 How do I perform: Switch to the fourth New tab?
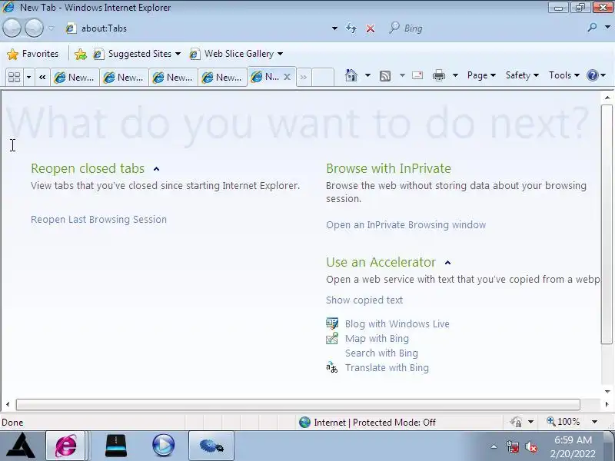tap(222, 78)
